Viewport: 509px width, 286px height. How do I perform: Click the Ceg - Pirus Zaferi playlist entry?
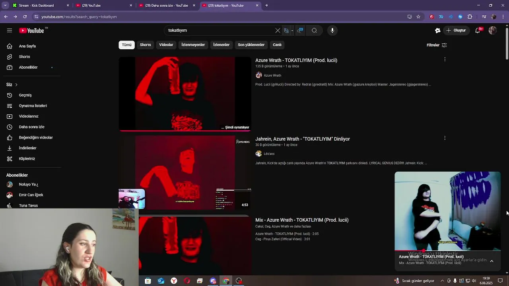tap(283, 239)
